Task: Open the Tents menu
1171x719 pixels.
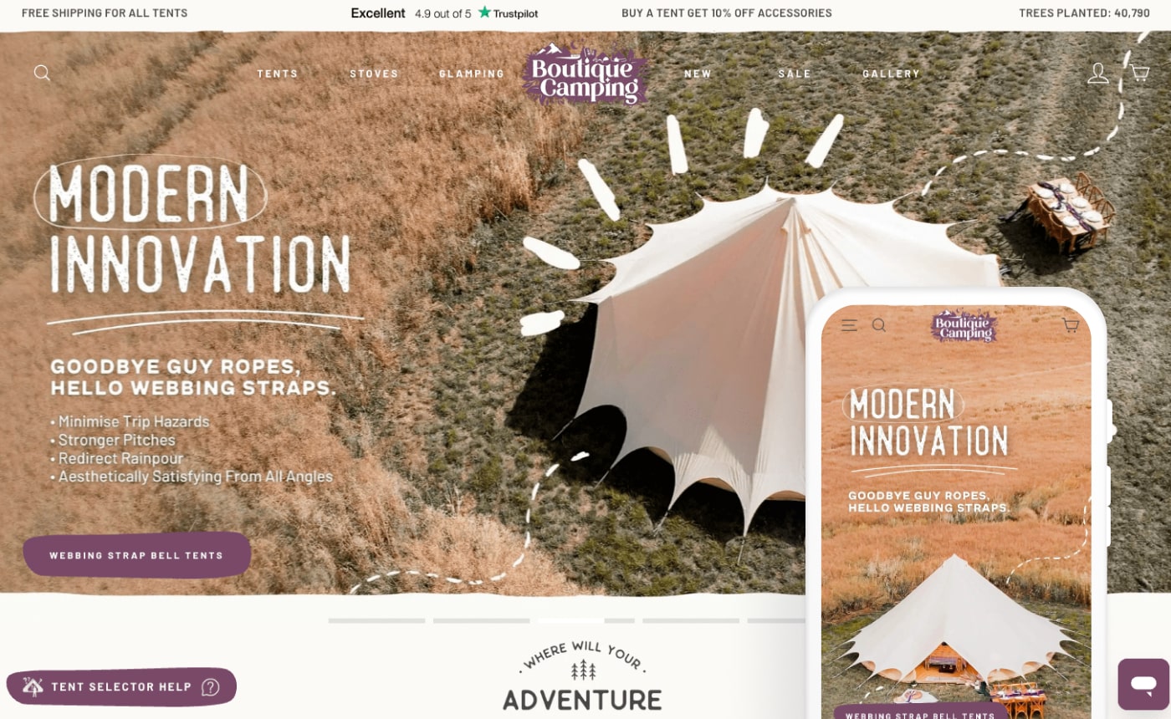Action: [278, 74]
